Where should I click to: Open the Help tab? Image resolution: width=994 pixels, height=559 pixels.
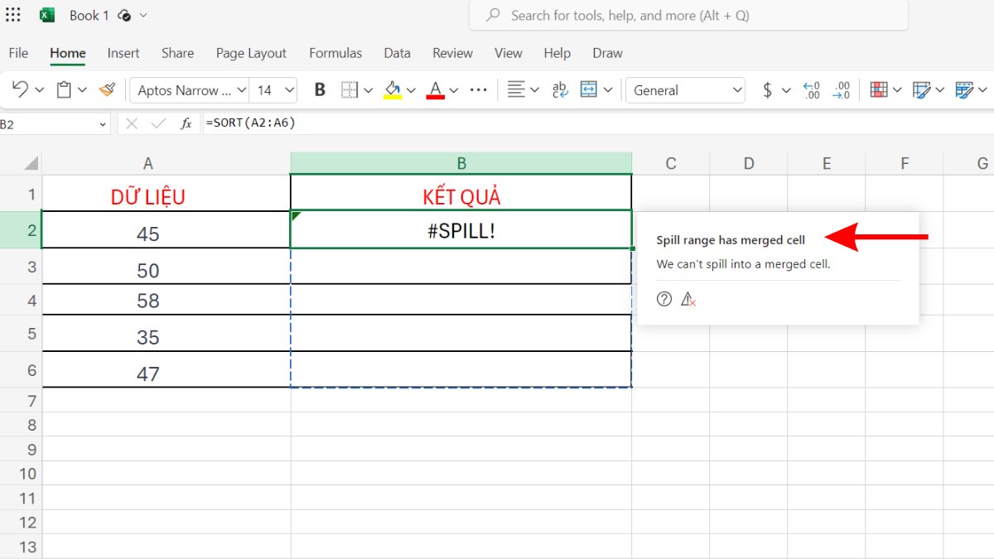point(557,53)
